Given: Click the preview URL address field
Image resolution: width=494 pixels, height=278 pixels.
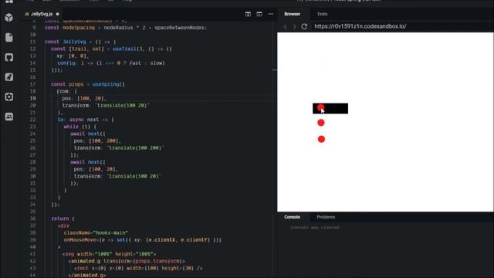Looking at the screenshot, I should pos(360,26).
